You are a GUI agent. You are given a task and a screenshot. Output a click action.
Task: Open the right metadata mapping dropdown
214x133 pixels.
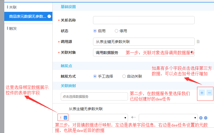(x=168, y=118)
